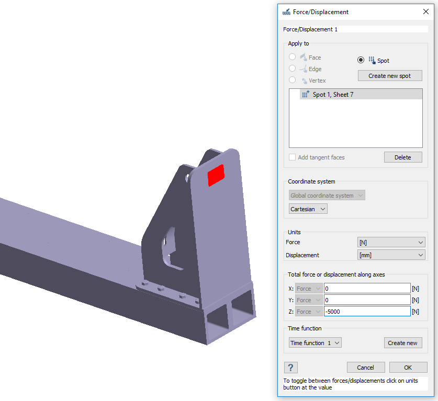The image size is (438, 401).
Task: Click the Face icon in Apply to
Action: (303, 58)
